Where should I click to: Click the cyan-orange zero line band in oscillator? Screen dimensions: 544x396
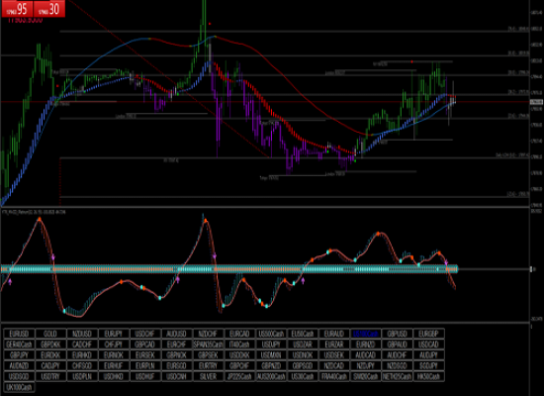[229, 269]
